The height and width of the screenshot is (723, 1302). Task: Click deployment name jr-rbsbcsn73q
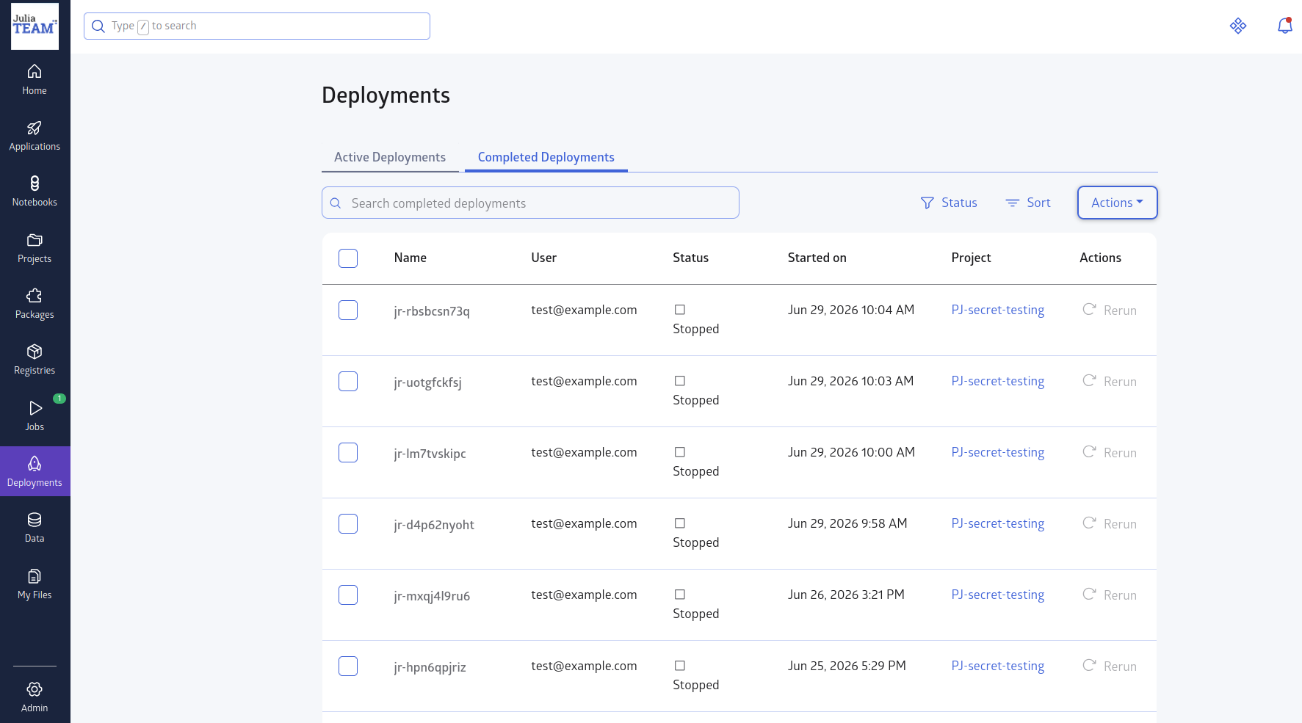pyautogui.click(x=432, y=311)
